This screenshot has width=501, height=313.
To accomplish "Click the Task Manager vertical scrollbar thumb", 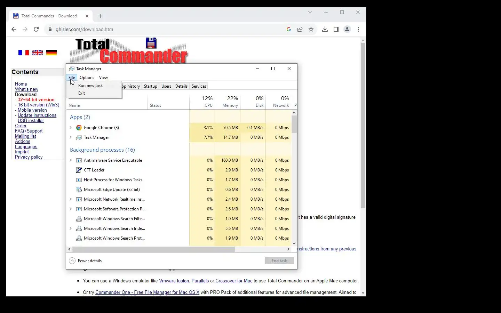I will [x=294, y=124].
